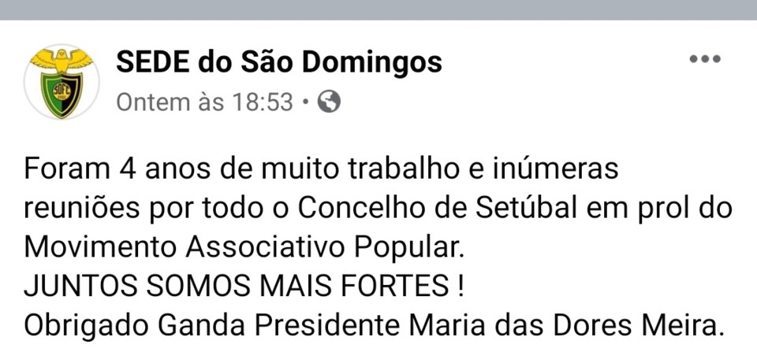The height and width of the screenshot is (348, 757).
Task: Open the "SEDE do São Domingos" page name
Action: click(x=278, y=61)
